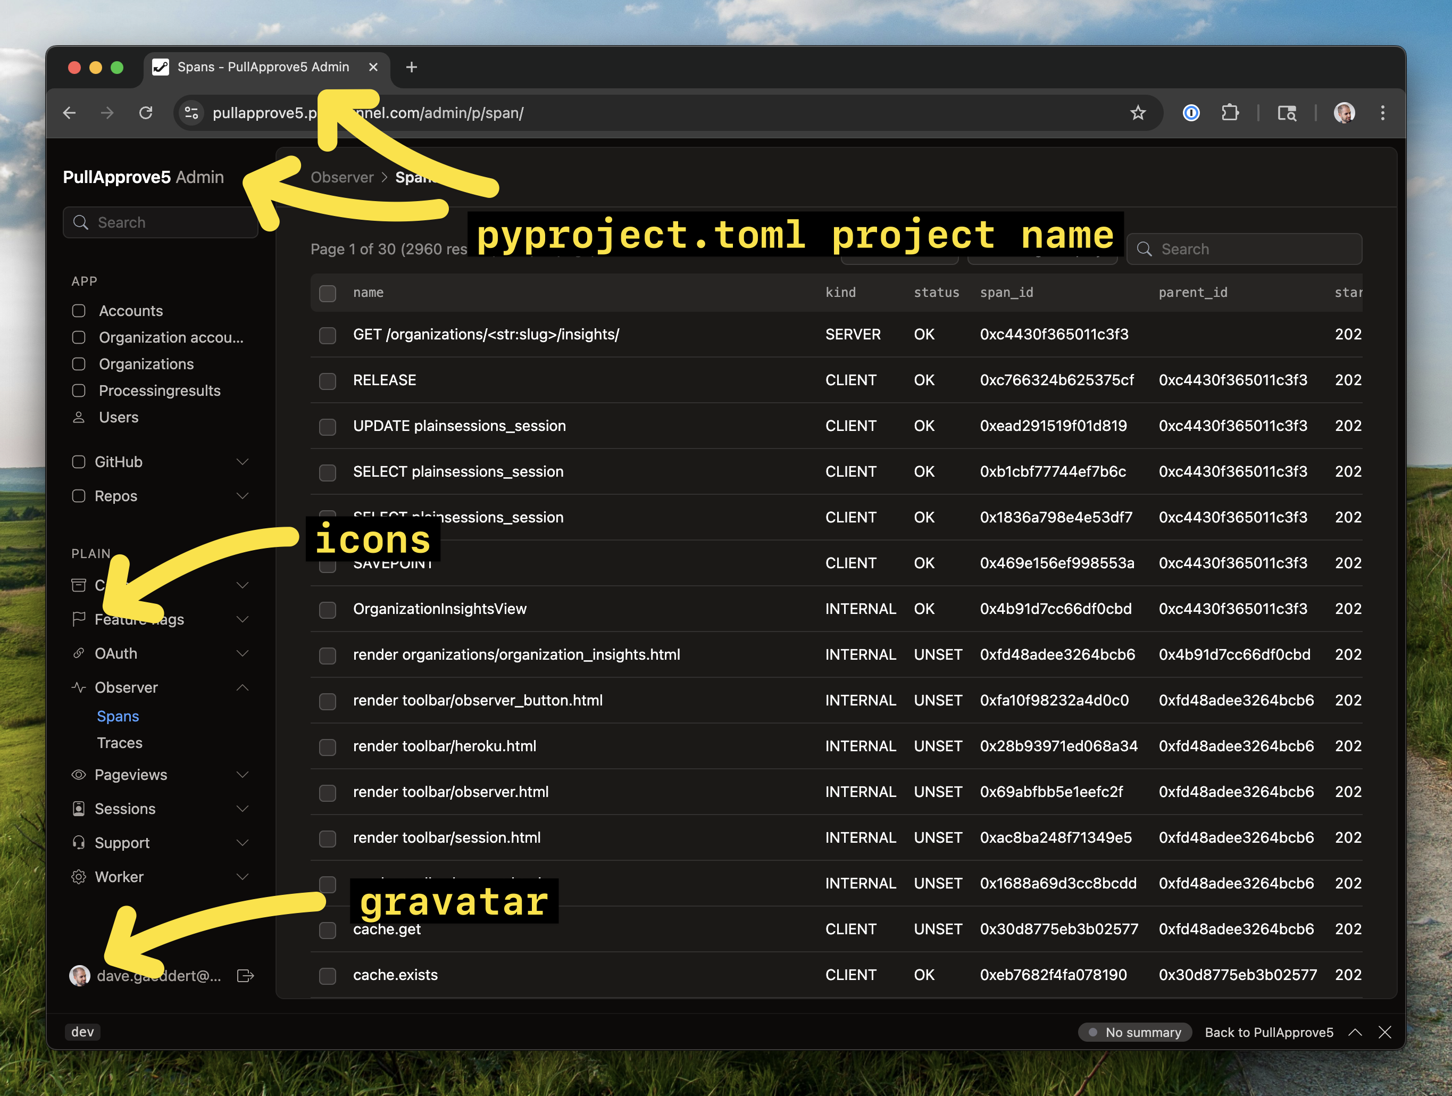
Task: Click the table Search field
Action: click(x=1244, y=249)
